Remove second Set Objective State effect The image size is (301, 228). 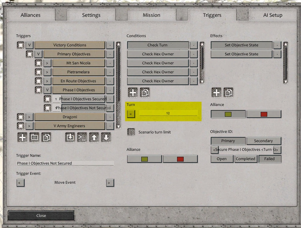click(277, 54)
